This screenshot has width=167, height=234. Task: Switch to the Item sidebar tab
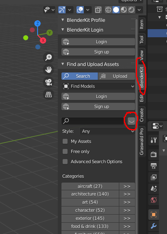[142, 24]
